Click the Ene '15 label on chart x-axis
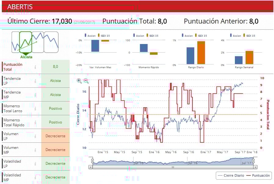This screenshot has height=184, width=274. (103, 152)
